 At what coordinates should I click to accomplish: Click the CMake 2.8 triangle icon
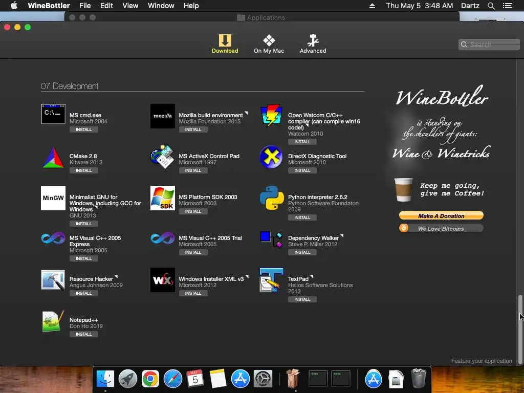(53, 158)
